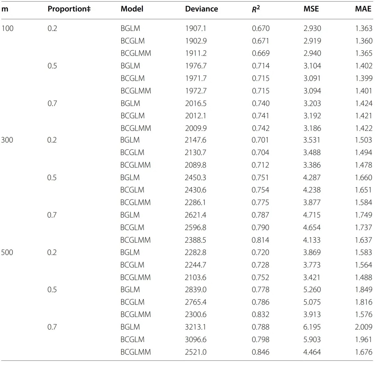Select the MSE column header

point(311,9)
